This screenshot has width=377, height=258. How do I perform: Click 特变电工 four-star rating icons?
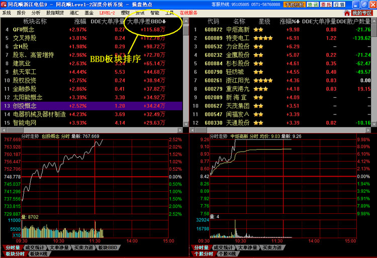coord(263,38)
